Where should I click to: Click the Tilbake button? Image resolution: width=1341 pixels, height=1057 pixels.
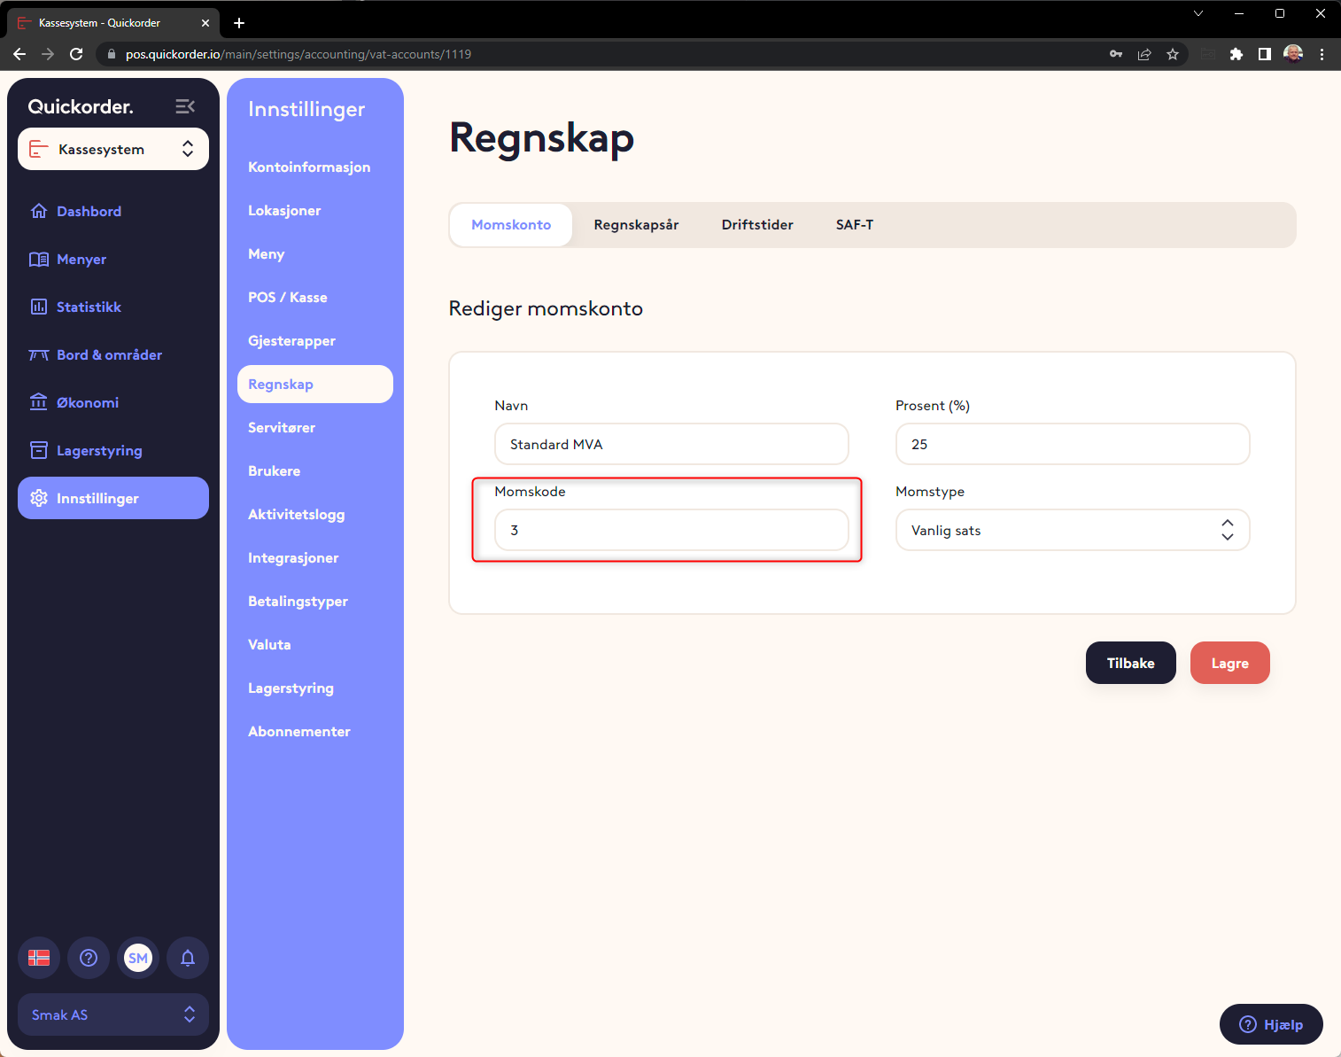coord(1130,663)
